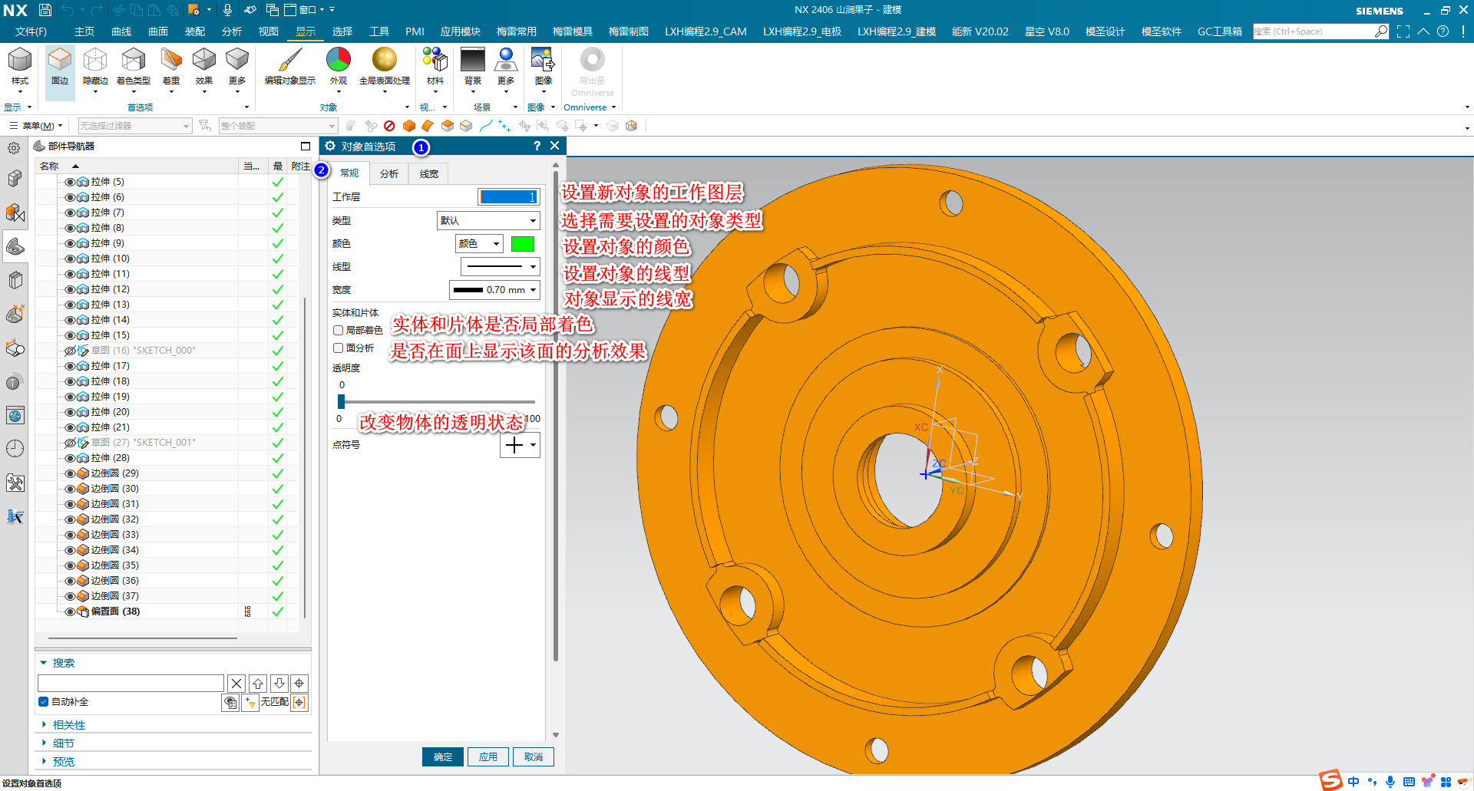
Task: Toggle visibility of 拉伸 (12)
Action: tap(70, 289)
